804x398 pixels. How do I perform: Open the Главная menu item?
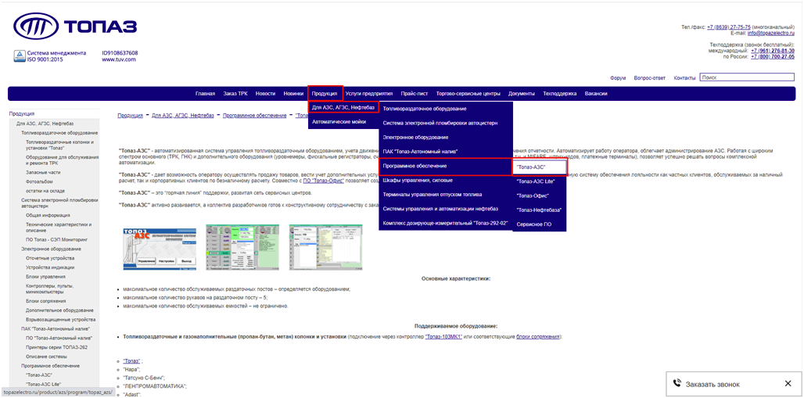tap(205, 94)
